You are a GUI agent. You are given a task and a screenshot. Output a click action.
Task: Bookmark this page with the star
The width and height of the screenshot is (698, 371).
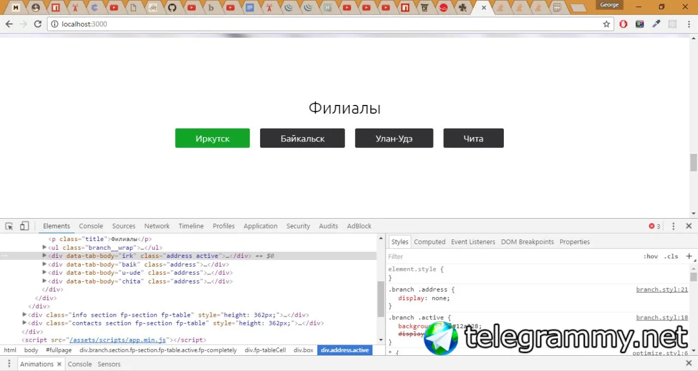tap(606, 24)
